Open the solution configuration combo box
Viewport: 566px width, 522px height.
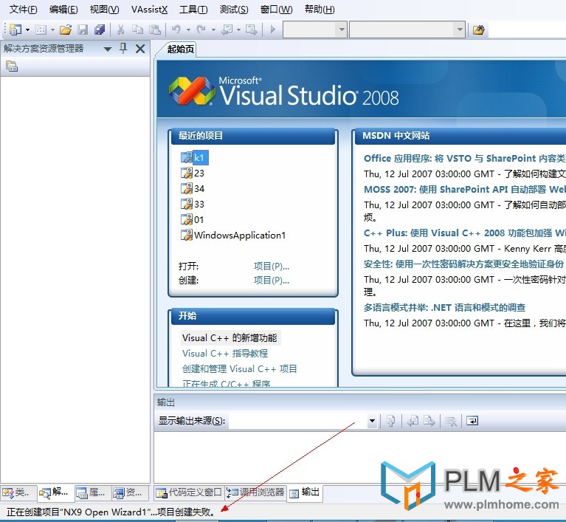315,30
